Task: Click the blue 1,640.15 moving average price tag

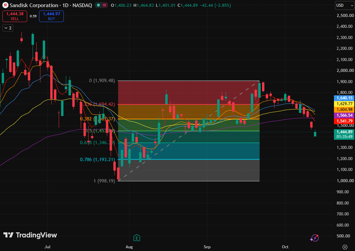Action: point(344,98)
